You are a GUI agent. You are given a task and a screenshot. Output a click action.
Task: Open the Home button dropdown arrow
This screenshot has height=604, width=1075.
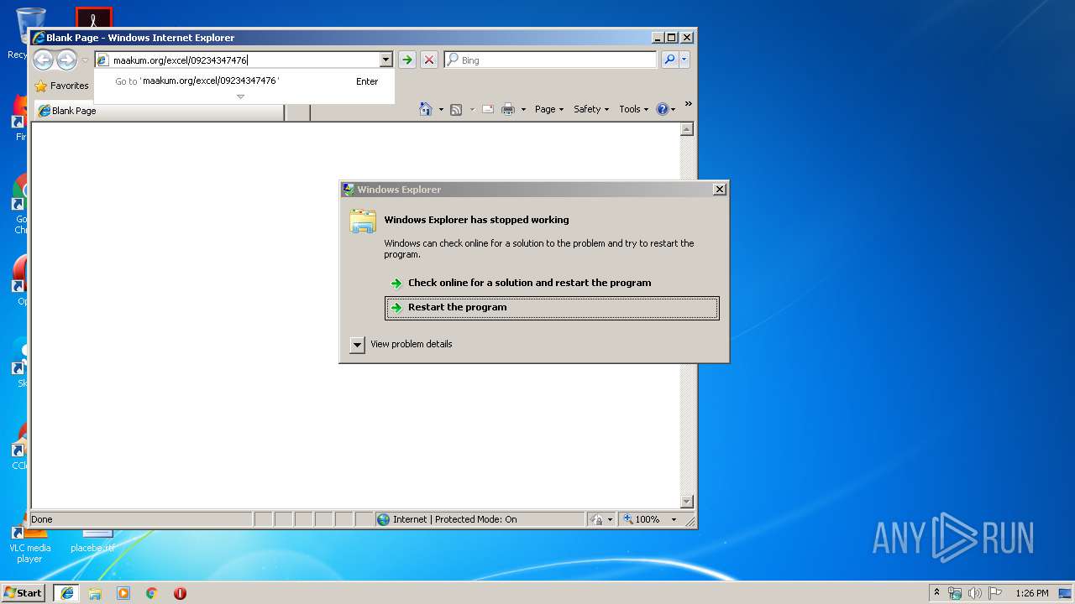(x=441, y=110)
